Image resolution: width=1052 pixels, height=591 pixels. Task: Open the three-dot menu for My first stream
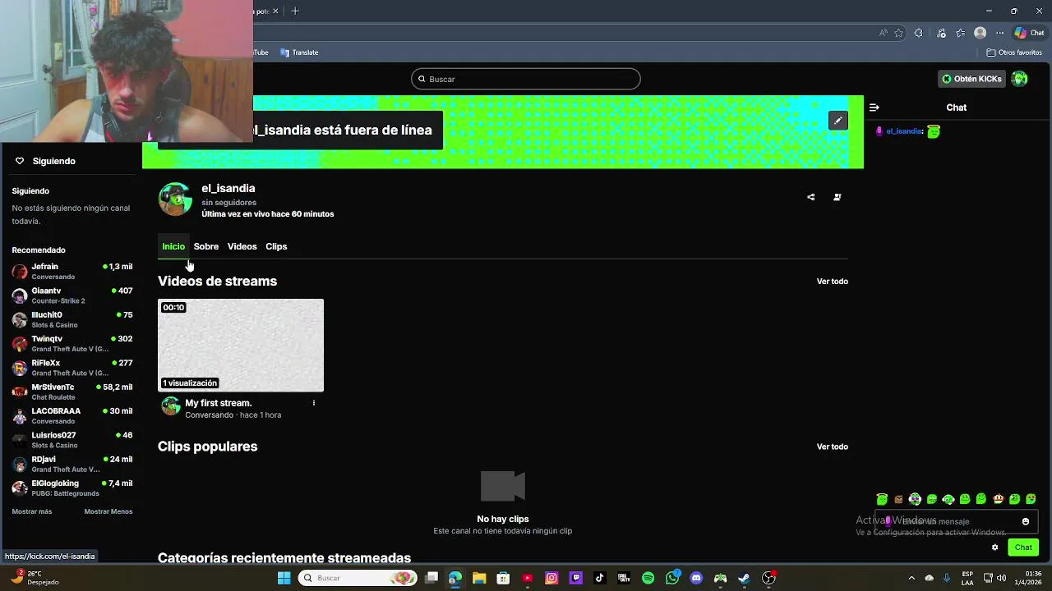[313, 403]
